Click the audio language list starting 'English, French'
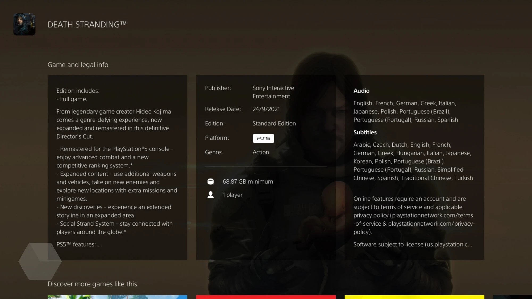 [406, 111]
